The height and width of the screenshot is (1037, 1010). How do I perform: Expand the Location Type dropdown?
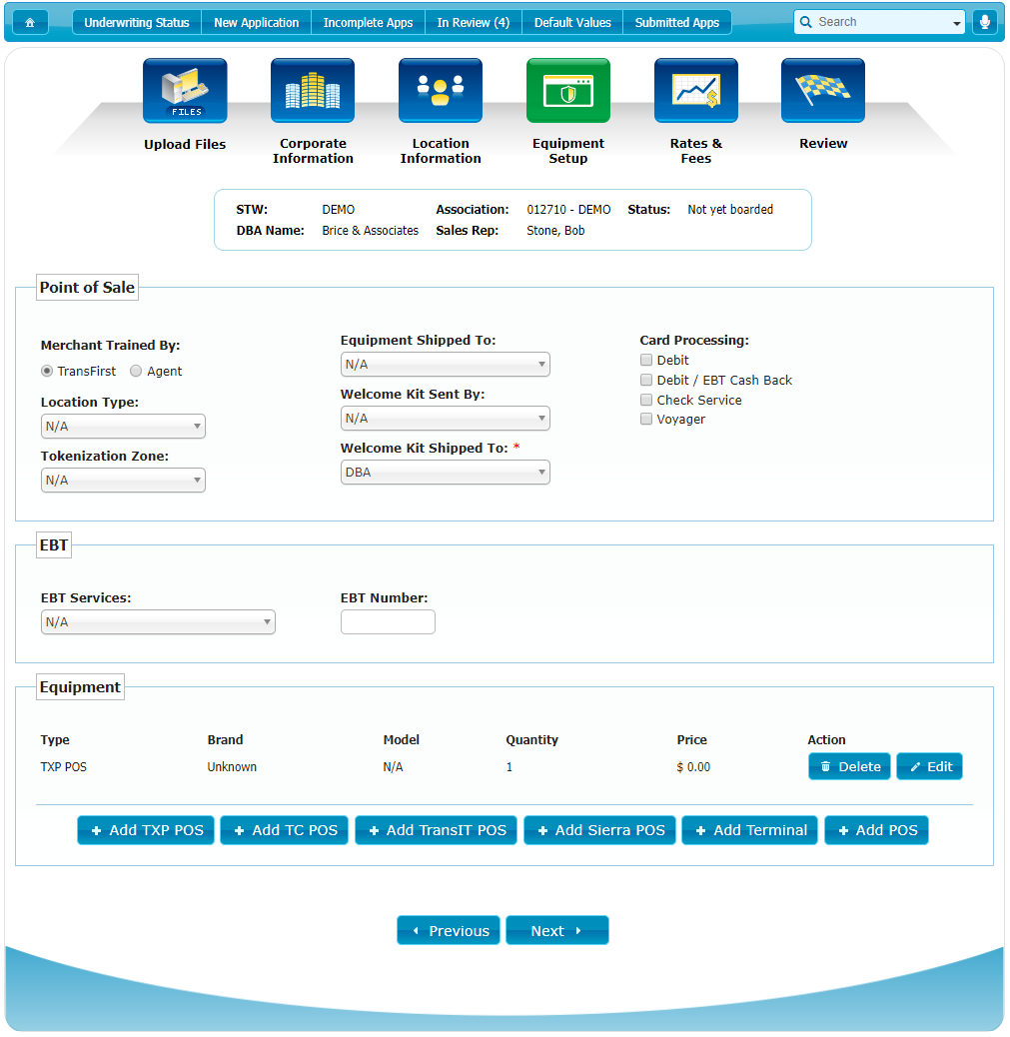[x=123, y=427]
